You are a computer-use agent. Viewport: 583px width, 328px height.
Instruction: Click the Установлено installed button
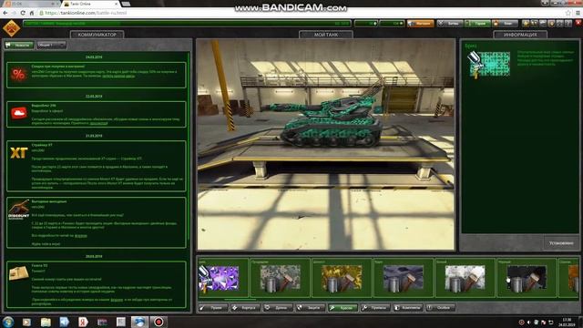[x=561, y=243]
